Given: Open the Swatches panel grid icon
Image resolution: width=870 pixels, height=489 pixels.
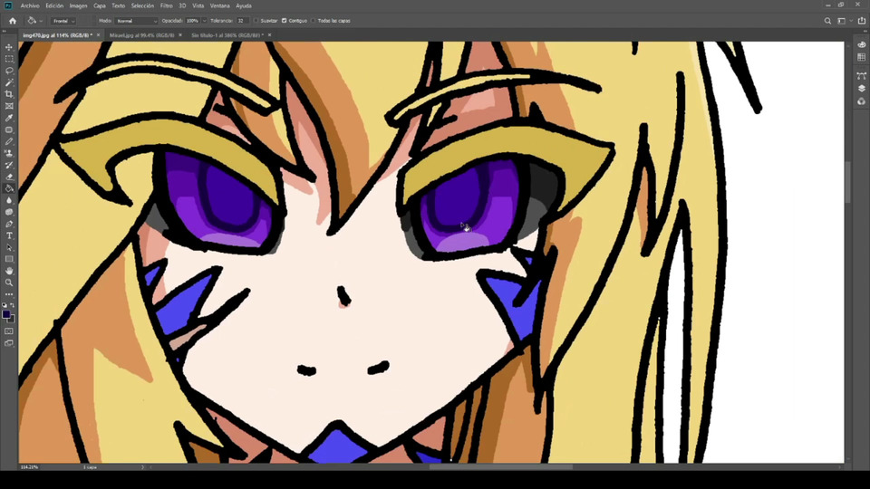Looking at the screenshot, I should tap(861, 56).
